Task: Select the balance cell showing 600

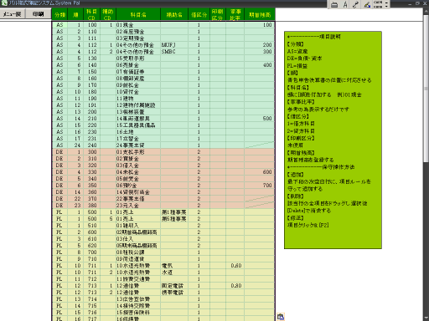Action: tap(260, 172)
